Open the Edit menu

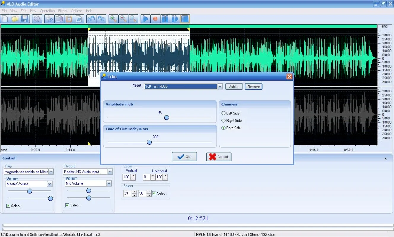[x=23, y=11]
